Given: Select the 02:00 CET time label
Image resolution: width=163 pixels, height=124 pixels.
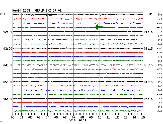Looking at the screenshot, I should pyautogui.click(x=8, y=32).
